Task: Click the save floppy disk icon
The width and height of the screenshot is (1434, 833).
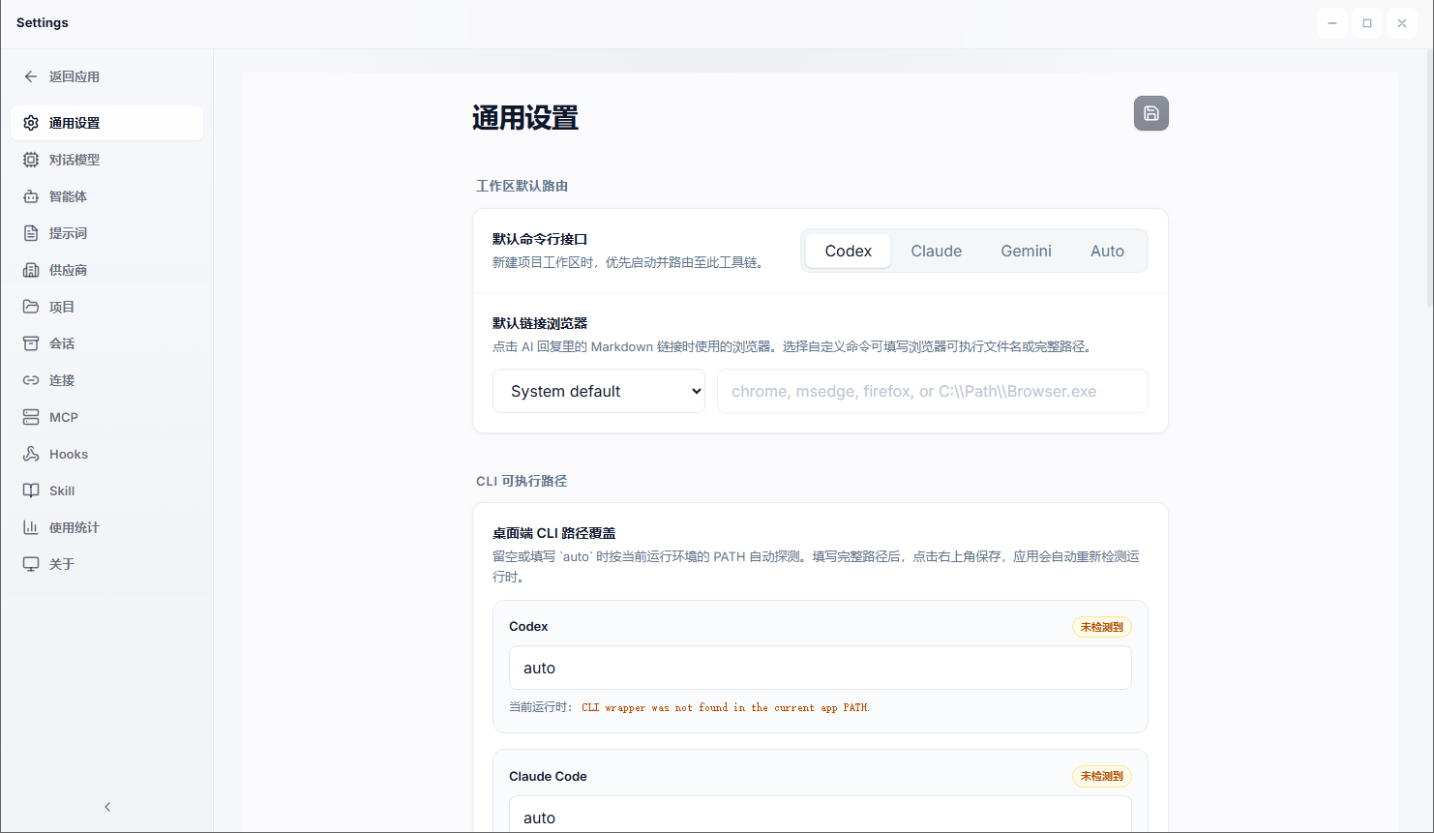Action: pos(1151,113)
